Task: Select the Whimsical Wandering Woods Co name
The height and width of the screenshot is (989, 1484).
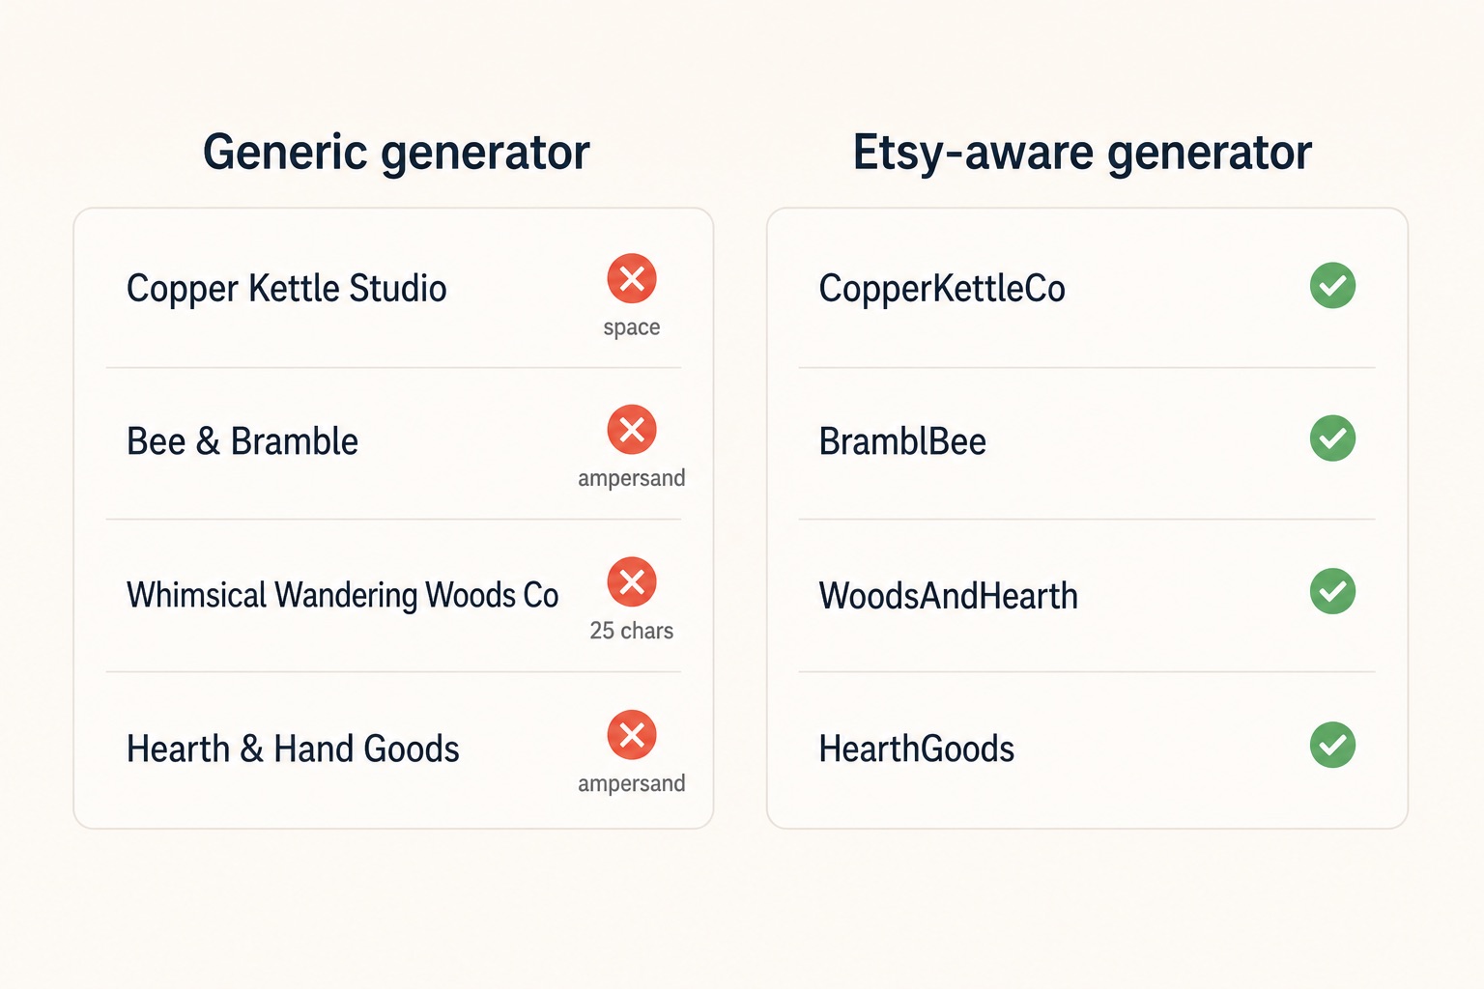Action: (x=343, y=595)
